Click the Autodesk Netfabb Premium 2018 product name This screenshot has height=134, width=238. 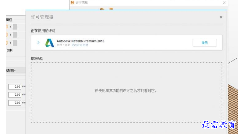pyautogui.click(x=80, y=41)
